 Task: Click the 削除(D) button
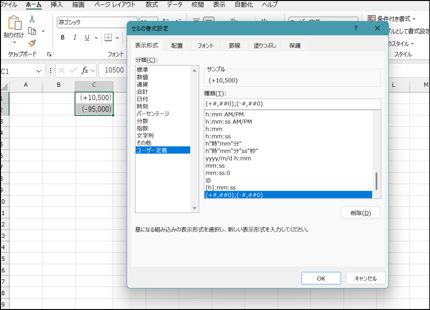pos(361,213)
